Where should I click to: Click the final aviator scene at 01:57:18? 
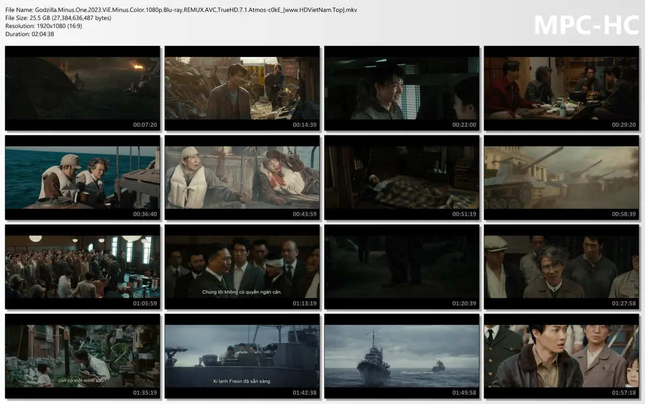click(561, 357)
